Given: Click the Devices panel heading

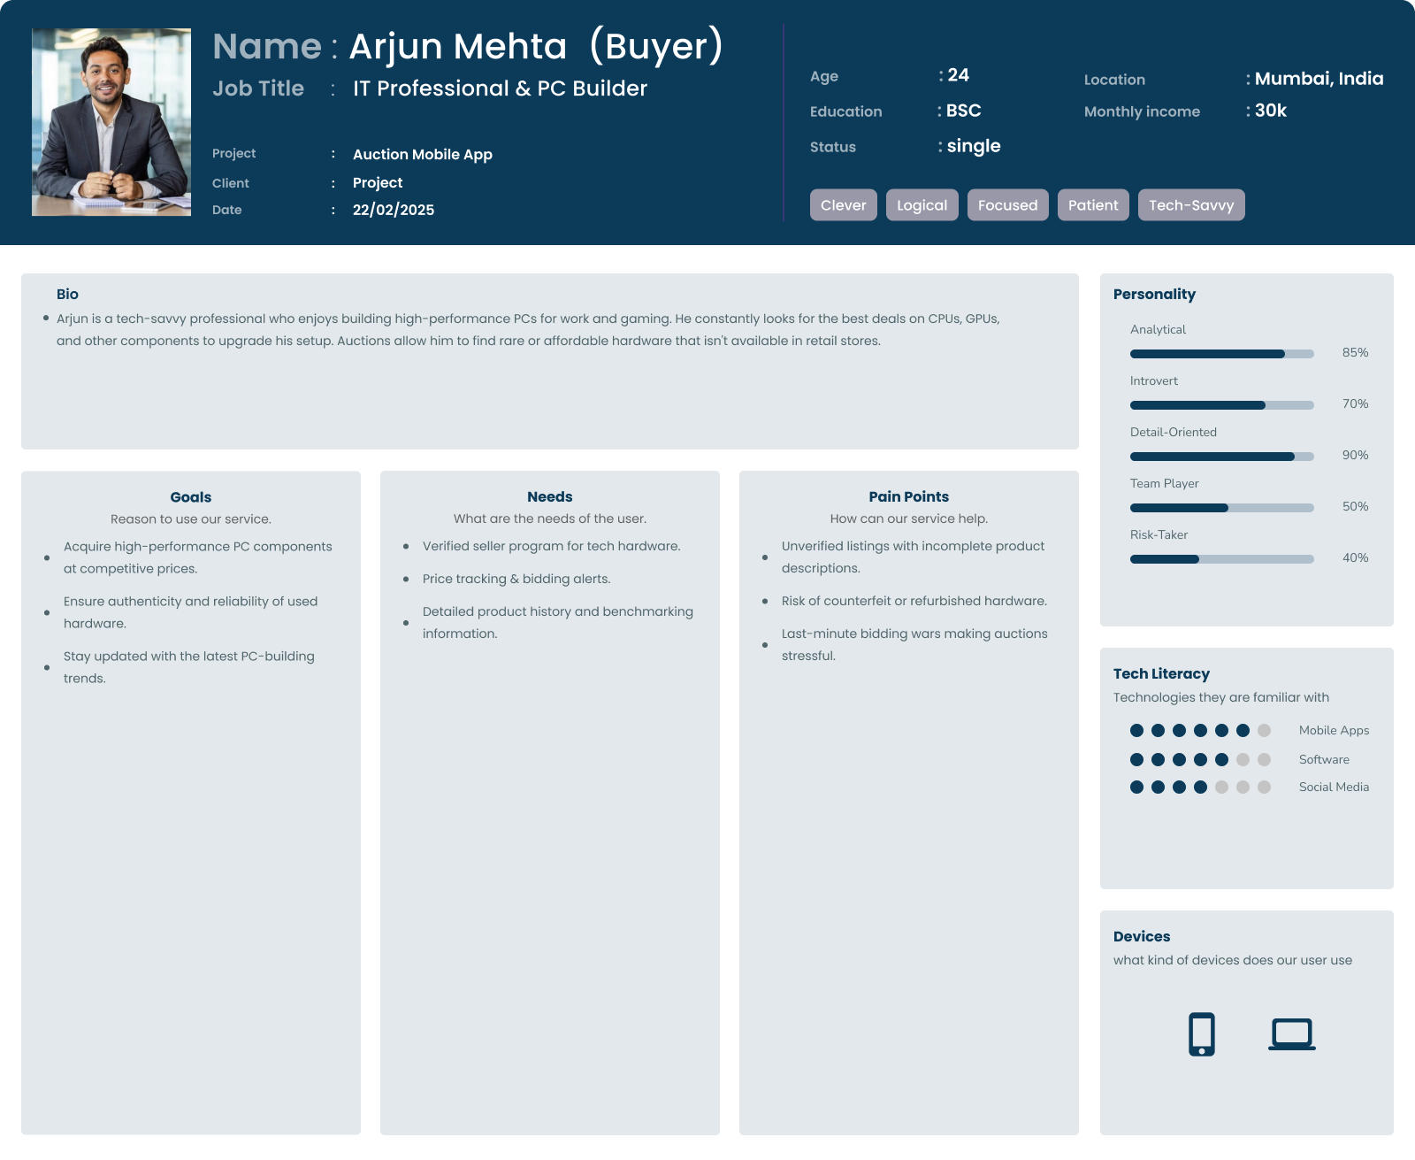Looking at the screenshot, I should pos(1142,936).
